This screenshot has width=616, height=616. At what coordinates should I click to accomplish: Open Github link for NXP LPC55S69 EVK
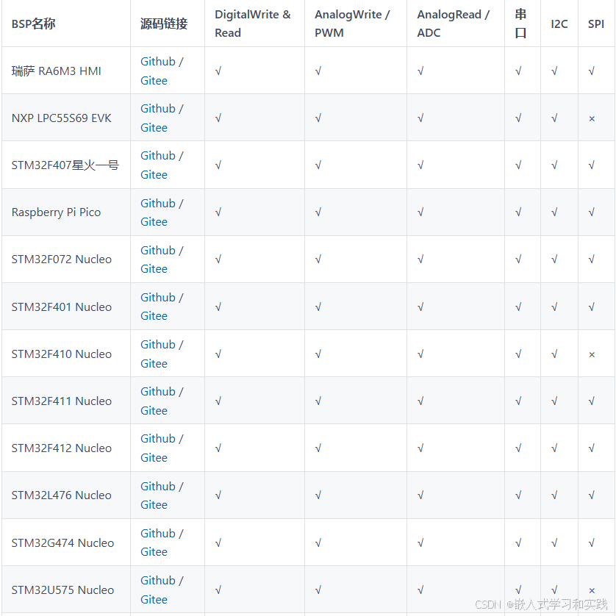point(158,109)
